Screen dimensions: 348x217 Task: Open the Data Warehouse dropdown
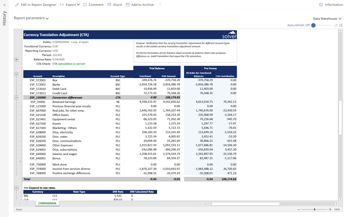327,19
